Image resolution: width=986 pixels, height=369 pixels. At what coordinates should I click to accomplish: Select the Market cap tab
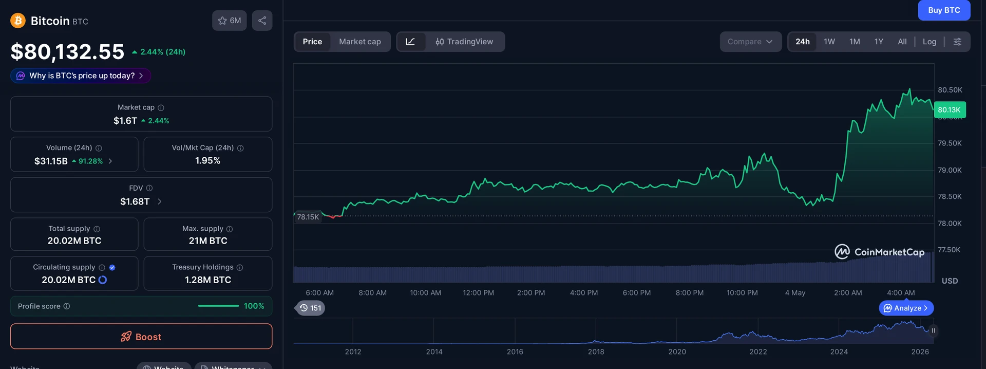coord(360,42)
